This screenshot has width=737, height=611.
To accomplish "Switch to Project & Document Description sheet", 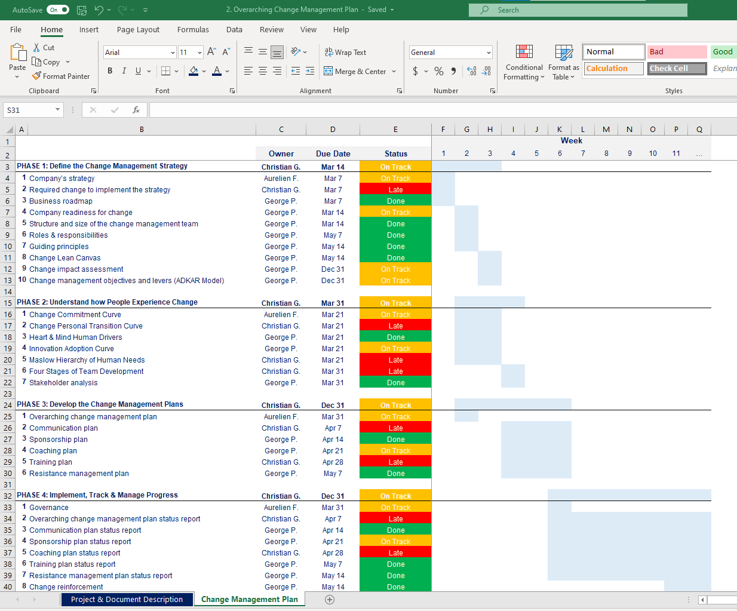I will click(127, 600).
